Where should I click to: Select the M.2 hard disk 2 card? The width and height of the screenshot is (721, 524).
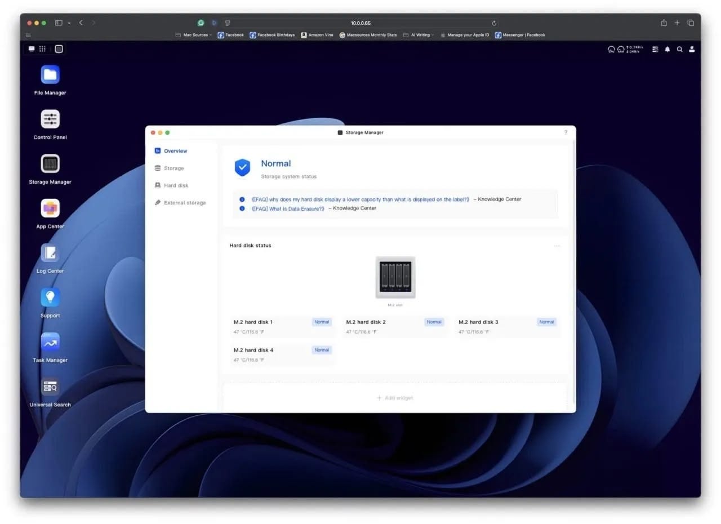pyautogui.click(x=395, y=327)
